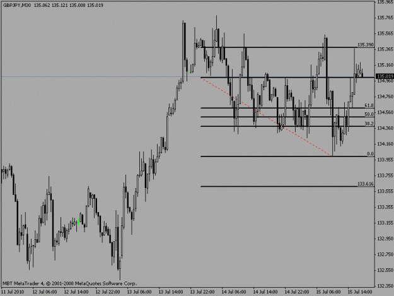This screenshot has width=394, height=296.
Task: Click the 135.565 price scale value
Action: 385,33
